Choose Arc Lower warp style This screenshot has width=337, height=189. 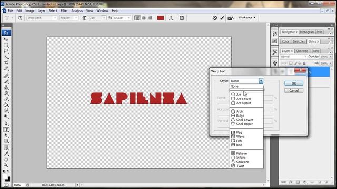pos(246,99)
